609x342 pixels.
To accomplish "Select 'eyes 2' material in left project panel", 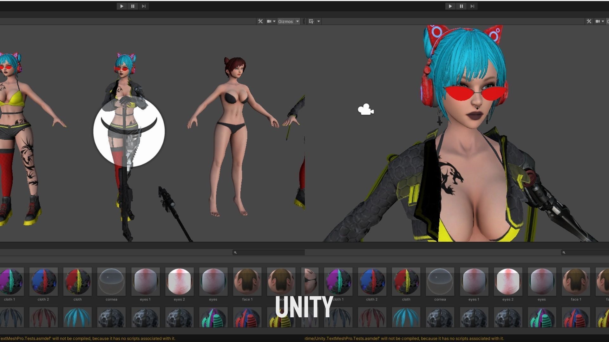I will pos(179,282).
